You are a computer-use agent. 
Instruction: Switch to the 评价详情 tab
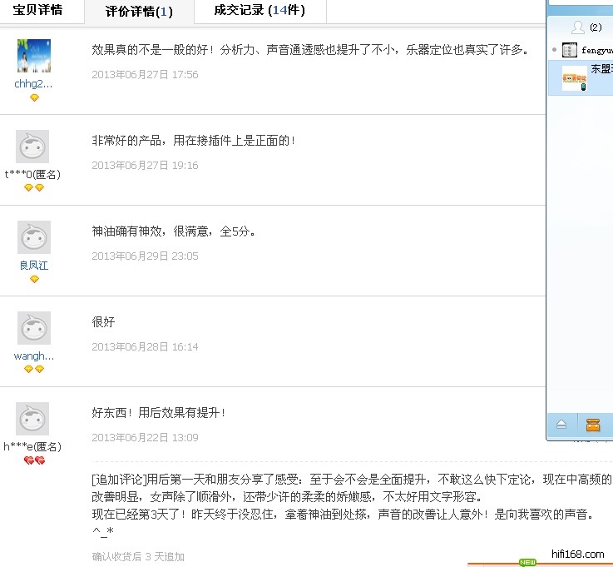click(139, 12)
